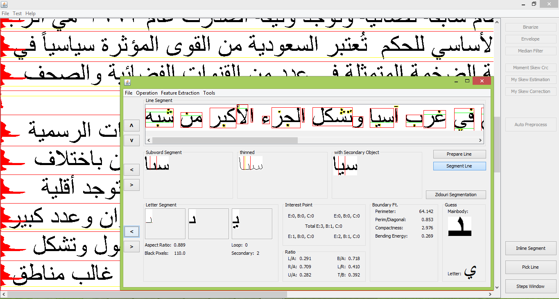The width and height of the screenshot is (559, 299).
Task: Click the left arrow beside Letter Segment
Action: tap(131, 231)
